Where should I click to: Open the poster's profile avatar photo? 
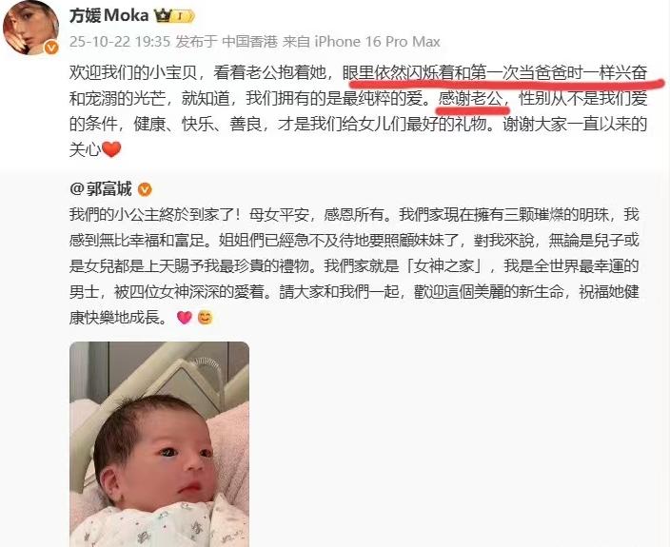(x=30, y=29)
